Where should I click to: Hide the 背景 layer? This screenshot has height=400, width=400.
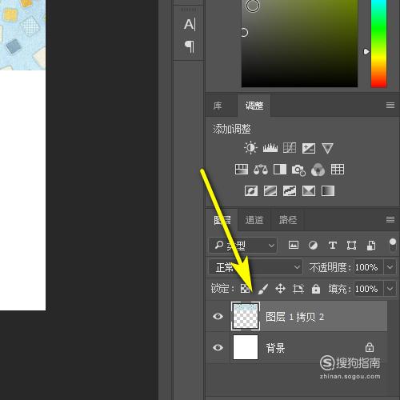click(x=218, y=347)
